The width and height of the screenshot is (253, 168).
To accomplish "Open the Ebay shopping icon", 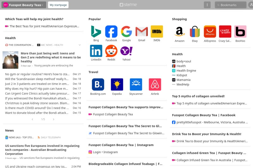I will [x=195, y=32].
